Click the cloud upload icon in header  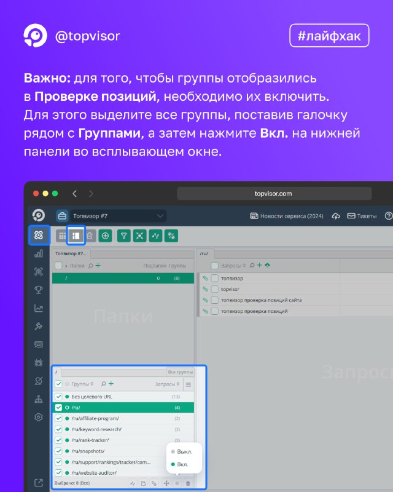(x=336, y=216)
